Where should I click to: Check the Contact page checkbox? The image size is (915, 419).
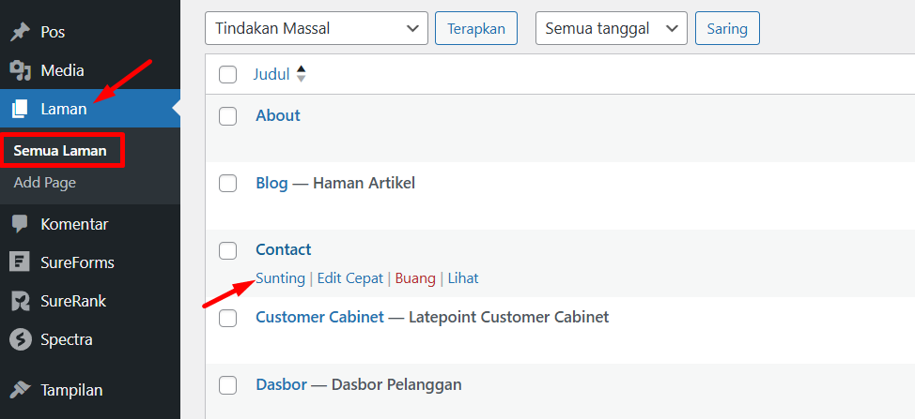[x=227, y=250]
